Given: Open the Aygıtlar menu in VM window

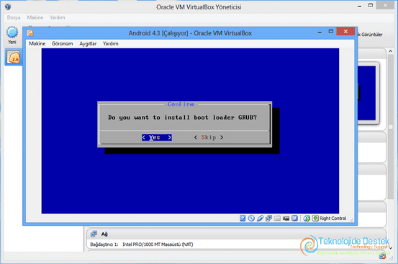Looking at the screenshot, I should (88, 43).
